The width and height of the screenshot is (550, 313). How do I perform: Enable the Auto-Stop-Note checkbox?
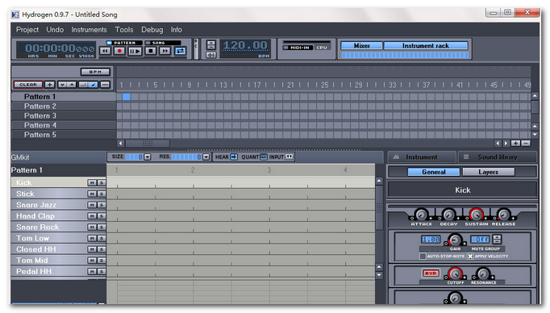[423, 257]
